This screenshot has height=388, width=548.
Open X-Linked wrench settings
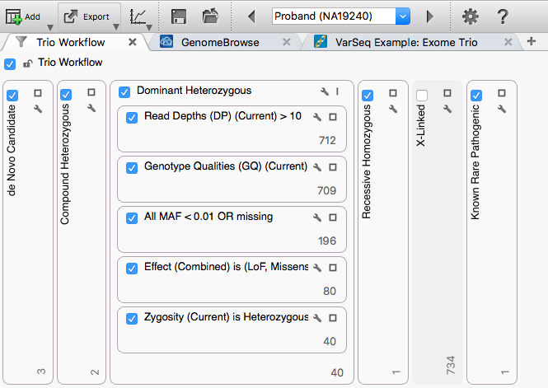click(447, 109)
